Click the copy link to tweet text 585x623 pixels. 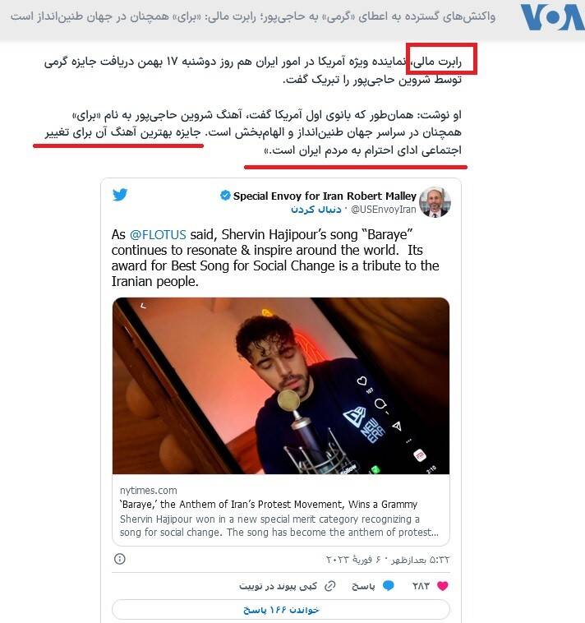coord(278,586)
